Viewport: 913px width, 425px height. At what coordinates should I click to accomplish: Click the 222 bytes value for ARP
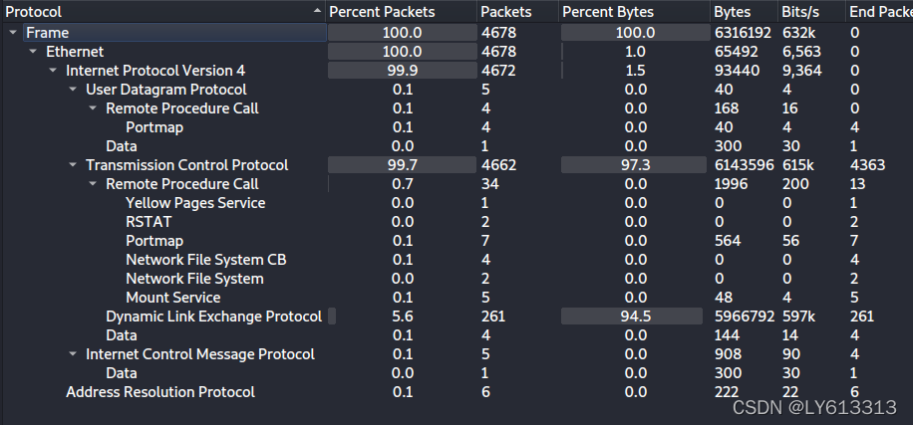pyautogui.click(x=726, y=392)
